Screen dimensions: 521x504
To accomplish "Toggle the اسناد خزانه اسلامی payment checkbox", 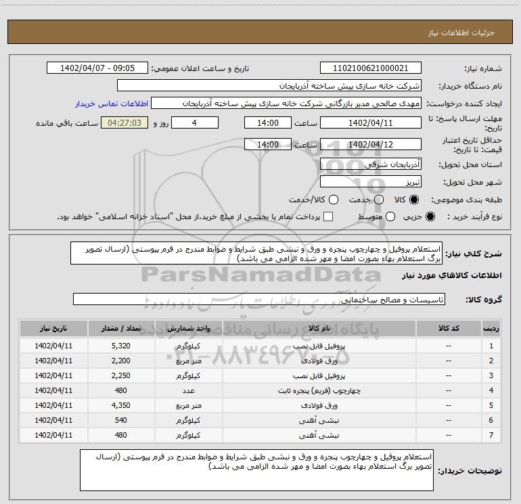I will [x=328, y=216].
